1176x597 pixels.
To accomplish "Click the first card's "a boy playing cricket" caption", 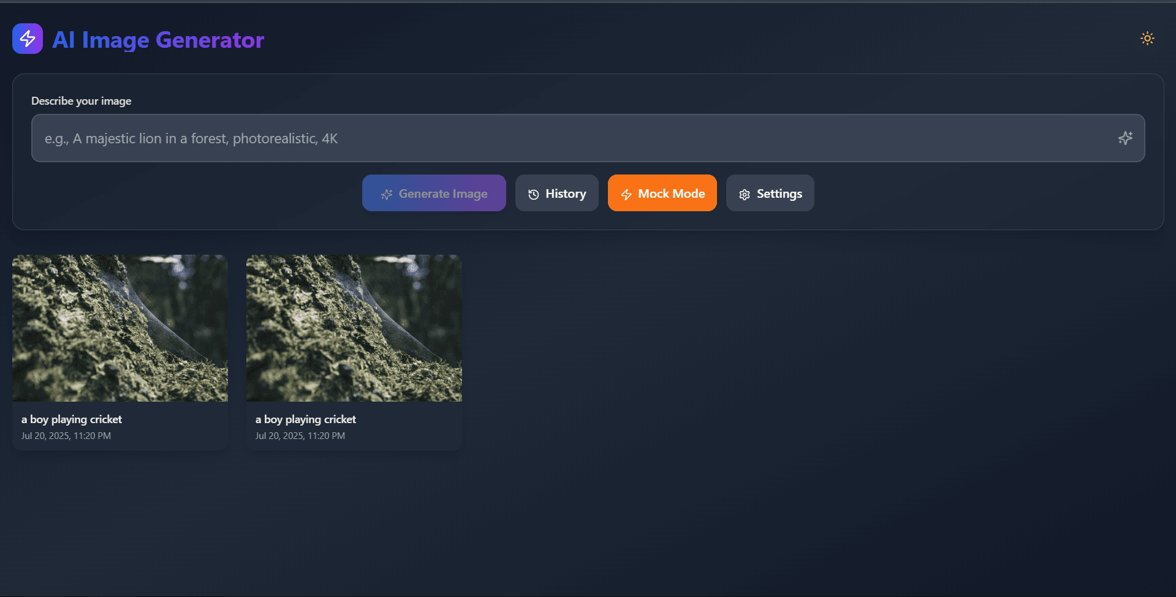I will pyautogui.click(x=72, y=419).
